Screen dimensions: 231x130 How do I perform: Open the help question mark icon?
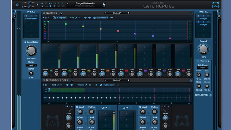(x=59, y=4)
